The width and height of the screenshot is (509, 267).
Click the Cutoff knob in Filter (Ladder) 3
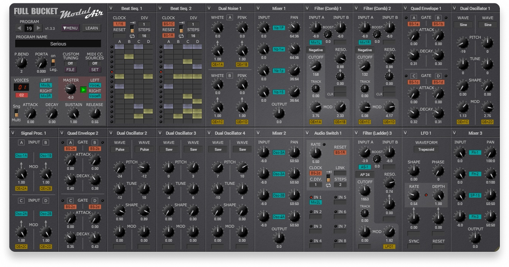coord(365,191)
